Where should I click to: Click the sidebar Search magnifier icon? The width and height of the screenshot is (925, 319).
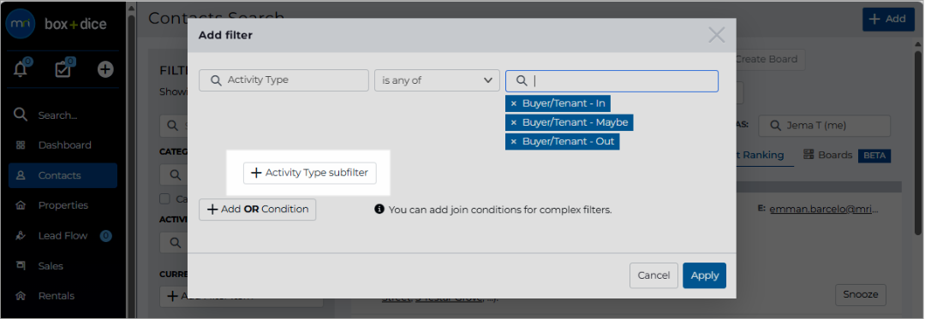(x=21, y=115)
